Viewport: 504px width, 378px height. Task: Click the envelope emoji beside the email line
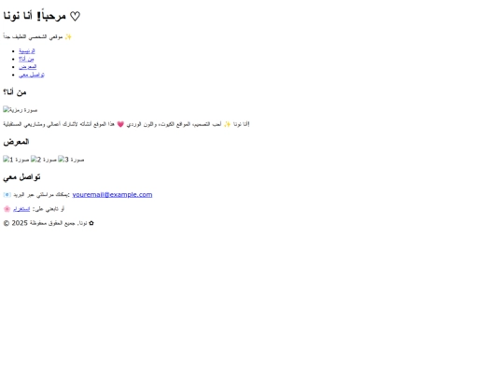point(7,195)
